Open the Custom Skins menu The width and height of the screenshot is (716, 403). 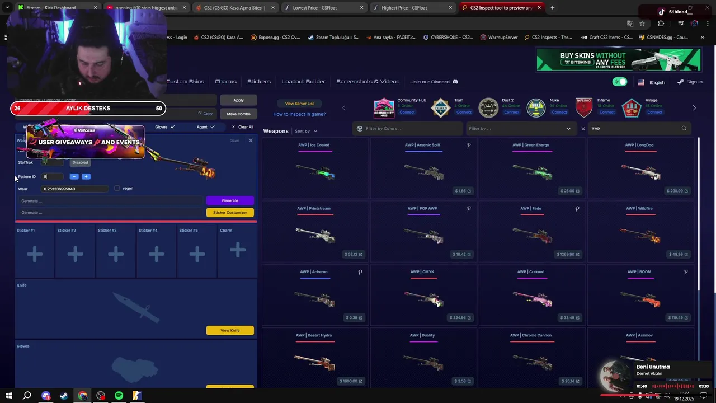[185, 82]
